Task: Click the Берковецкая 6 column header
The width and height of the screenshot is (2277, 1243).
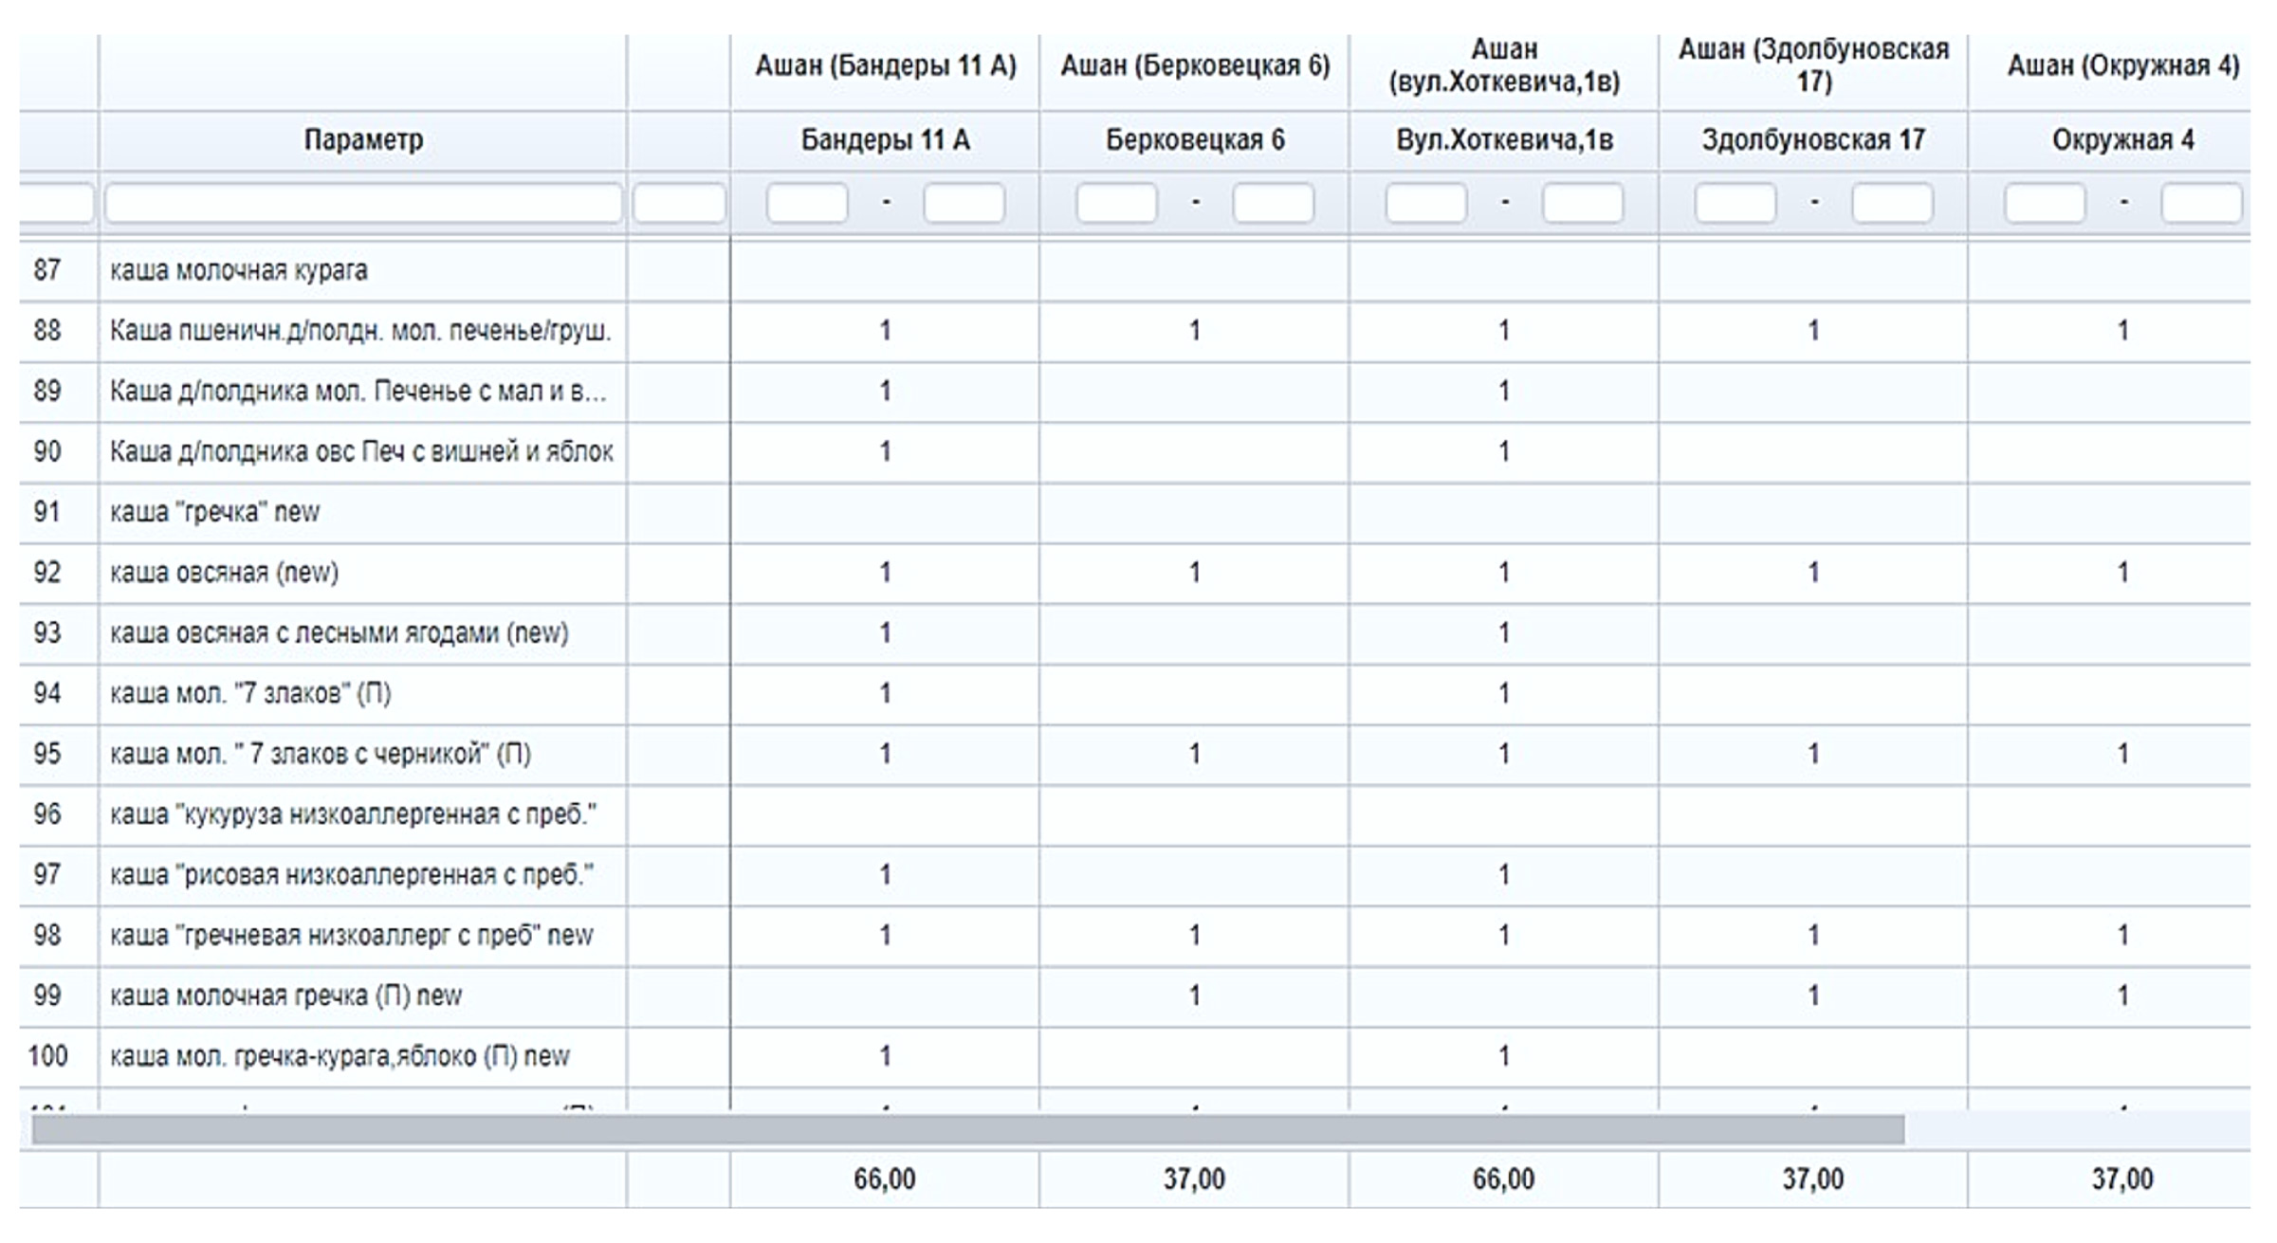Action: [1194, 140]
